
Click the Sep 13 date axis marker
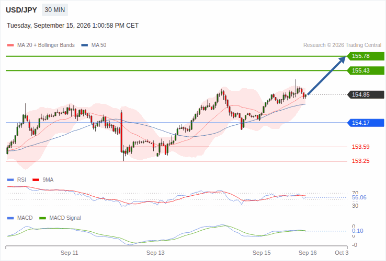tap(155, 253)
